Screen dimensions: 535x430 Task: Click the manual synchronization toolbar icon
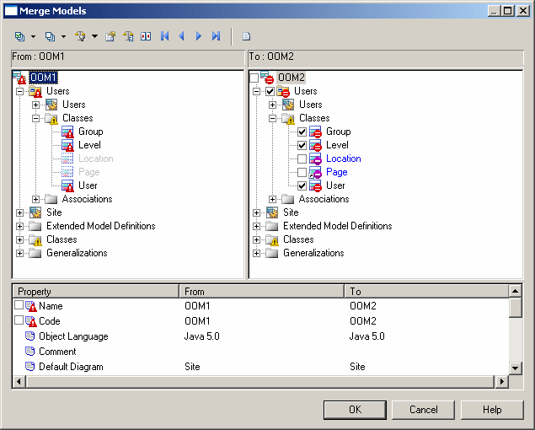pos(146,36)
